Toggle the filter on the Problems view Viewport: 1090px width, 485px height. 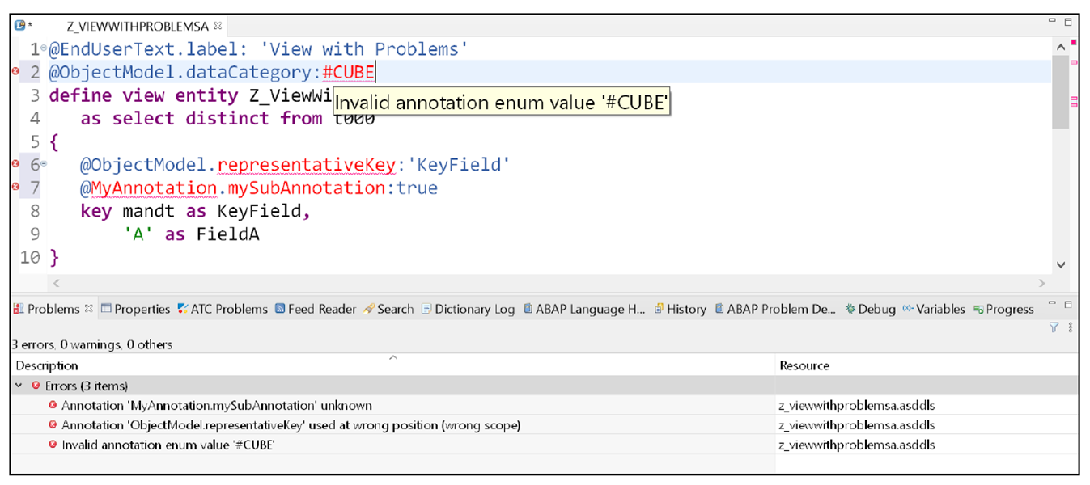coord(1053,326)
